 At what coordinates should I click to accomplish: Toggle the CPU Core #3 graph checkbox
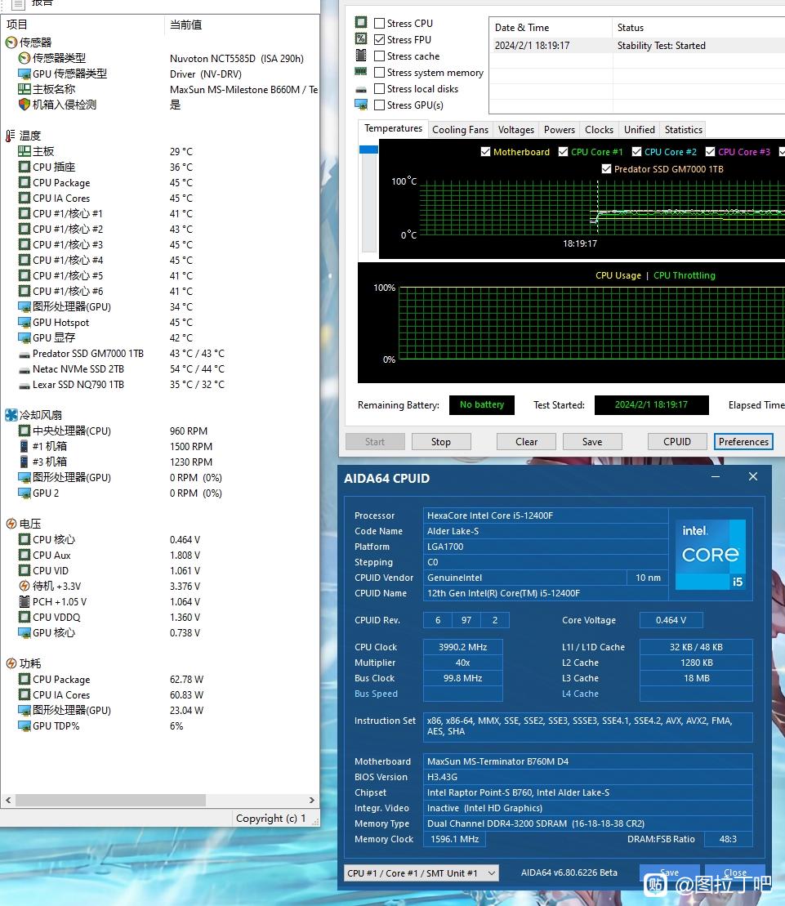tap(711, 151)
